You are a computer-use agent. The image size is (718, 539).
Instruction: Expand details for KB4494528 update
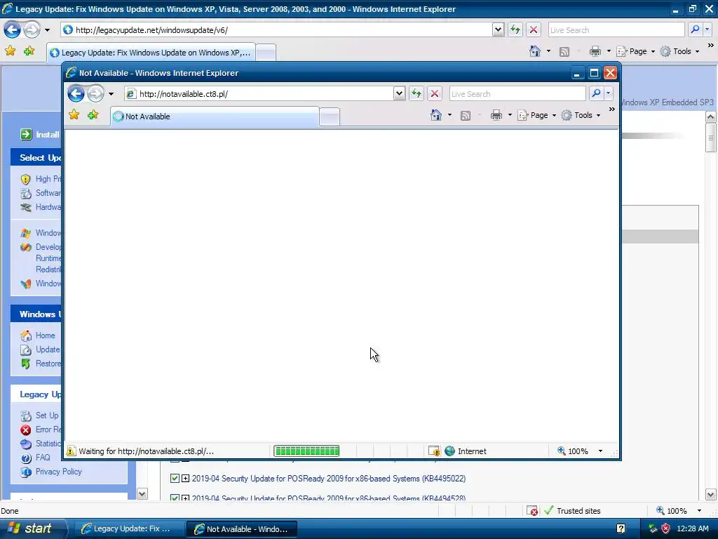pyautogui.click(x=185, y=498)
